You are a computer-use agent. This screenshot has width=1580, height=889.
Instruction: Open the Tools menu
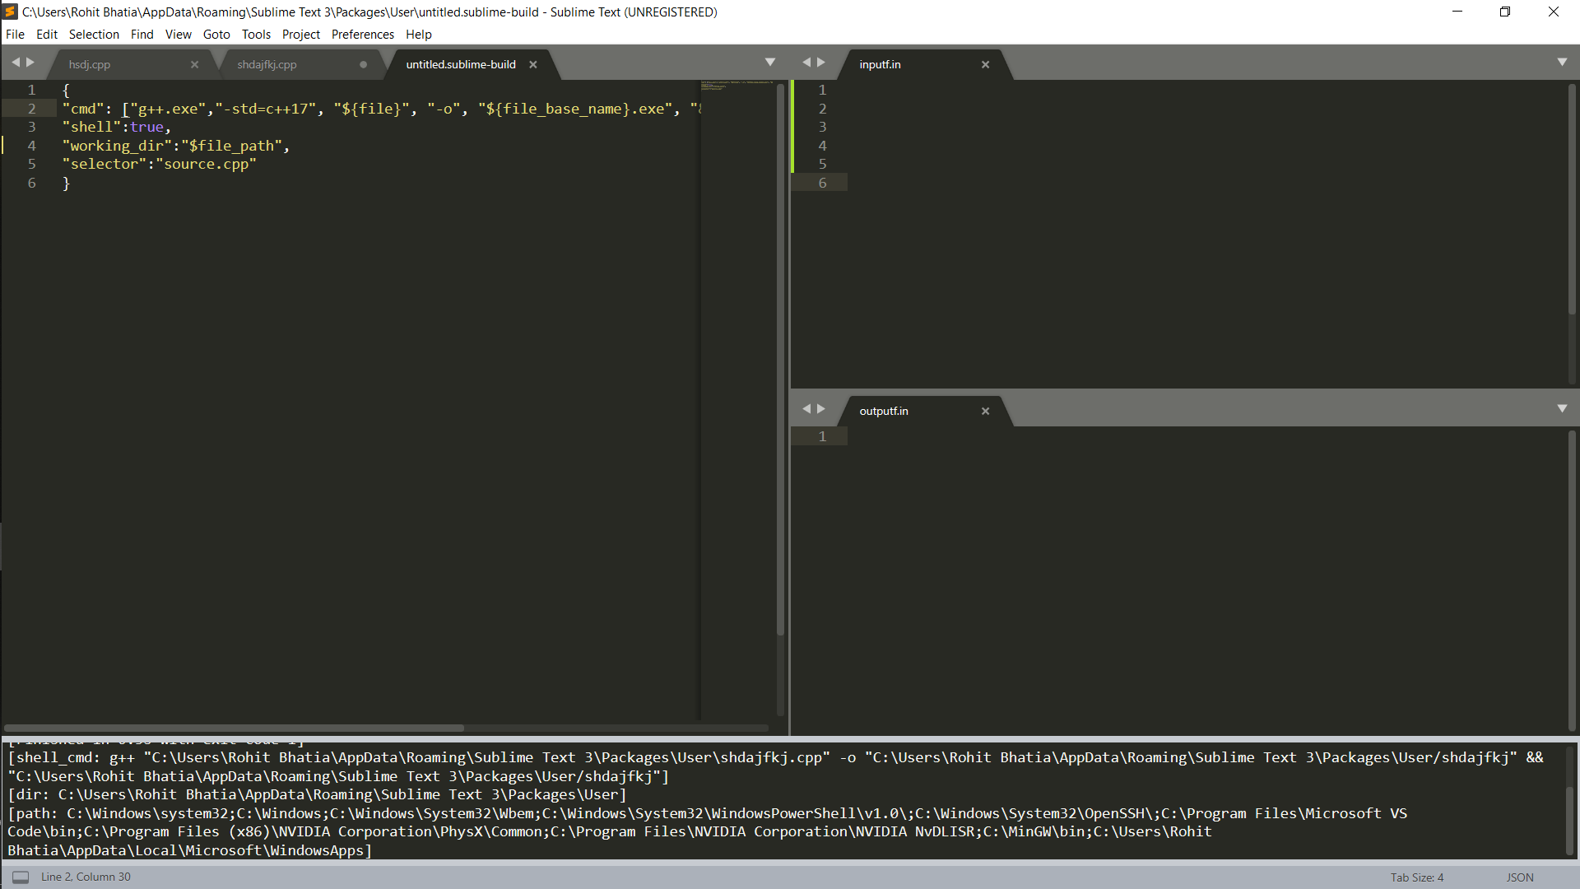coord(256,35)
